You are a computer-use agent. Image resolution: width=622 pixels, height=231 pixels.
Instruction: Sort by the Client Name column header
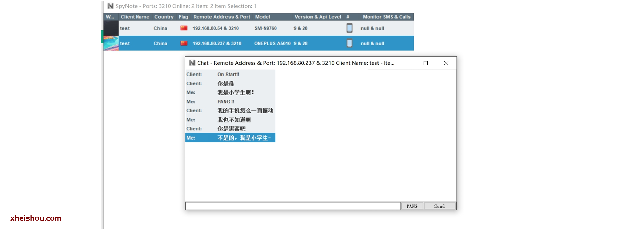pyautogui.click(x=135, y=17)
